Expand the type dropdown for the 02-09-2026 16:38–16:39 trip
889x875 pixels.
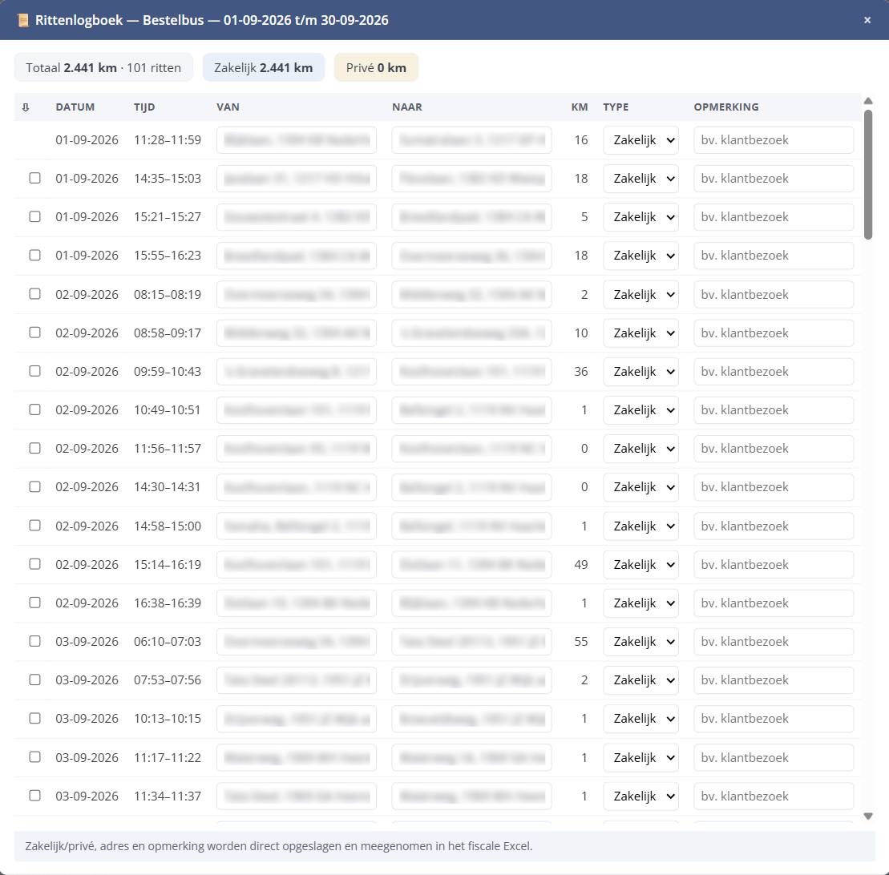point(640,603)
